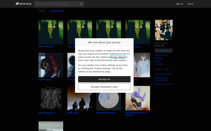The width and height of the screenshot is (211, 131).
Task: Click the Wanderflower/Ezra's Garden title link
Action: [x=136, y=114]
